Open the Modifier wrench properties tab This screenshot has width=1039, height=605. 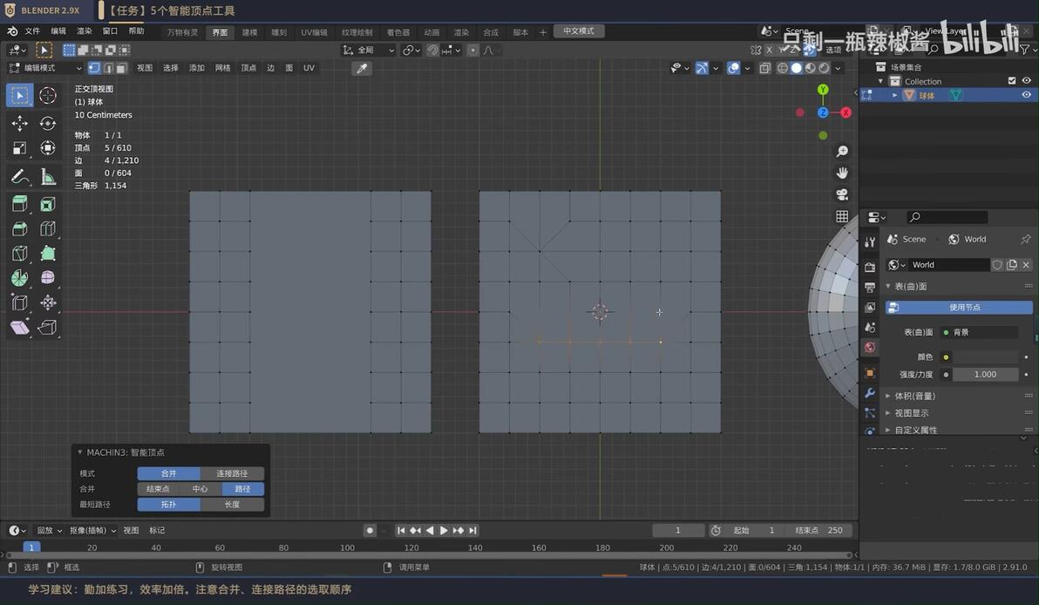[x=870, y=393]
